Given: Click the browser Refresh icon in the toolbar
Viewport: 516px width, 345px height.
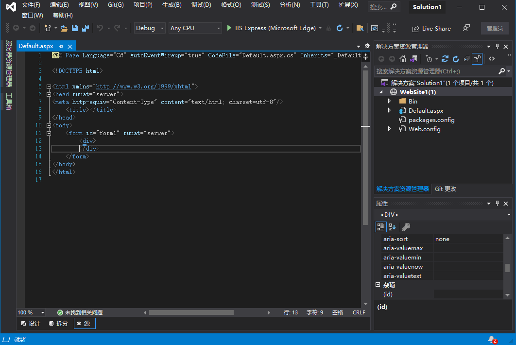Looking at the screenshot, I should click(340, 28).
